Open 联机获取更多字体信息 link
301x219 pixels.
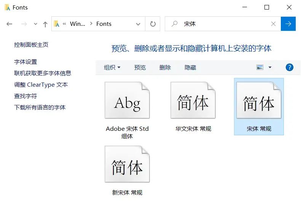[x=43, y=73]
